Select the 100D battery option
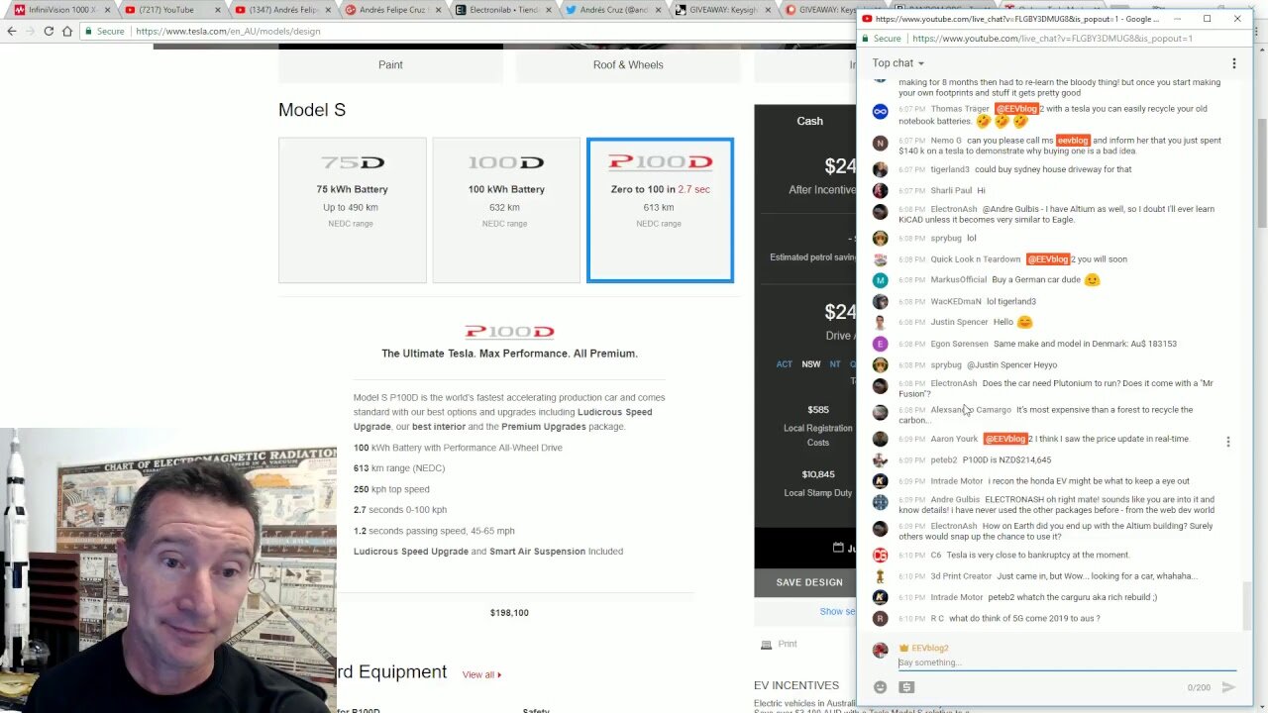 (506, 210)
